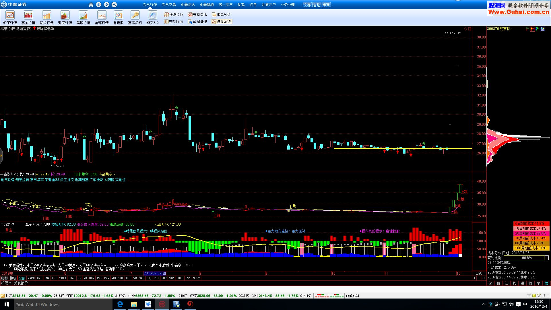Switch to 笔 tick tab
Screen dimensions: 551x310
490,283
